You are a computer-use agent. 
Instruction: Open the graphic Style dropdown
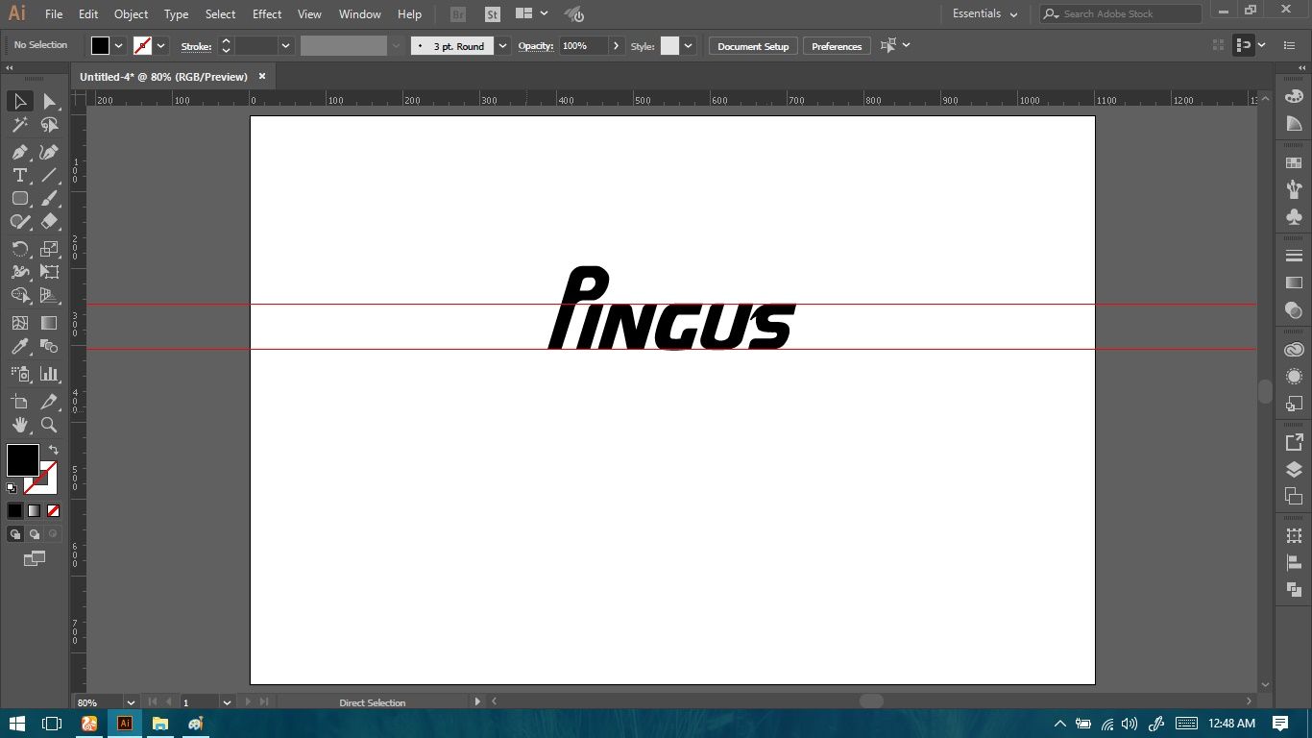point(688,46)
